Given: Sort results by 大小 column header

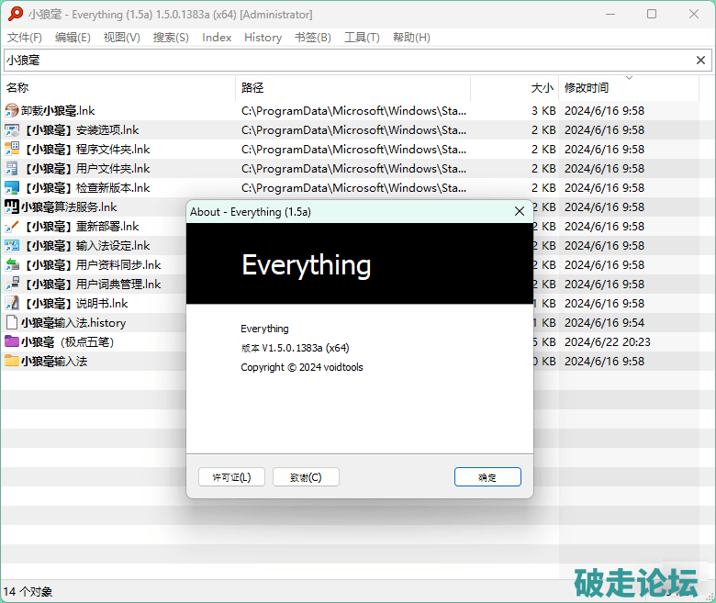Looking at the screenshot, I should (542, 88).
